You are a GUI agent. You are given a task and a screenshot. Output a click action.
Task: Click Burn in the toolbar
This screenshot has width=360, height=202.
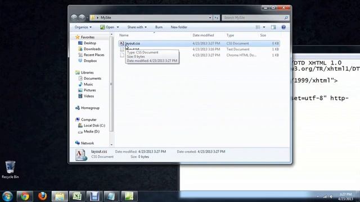click(159, 27)
